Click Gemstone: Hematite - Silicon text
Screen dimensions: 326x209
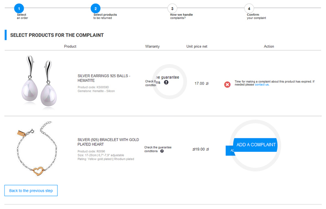pyautogui.click(x=96, y=91)
